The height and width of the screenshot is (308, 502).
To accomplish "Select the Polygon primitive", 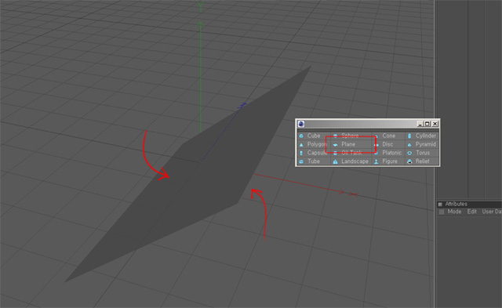I will click(313, 144).
